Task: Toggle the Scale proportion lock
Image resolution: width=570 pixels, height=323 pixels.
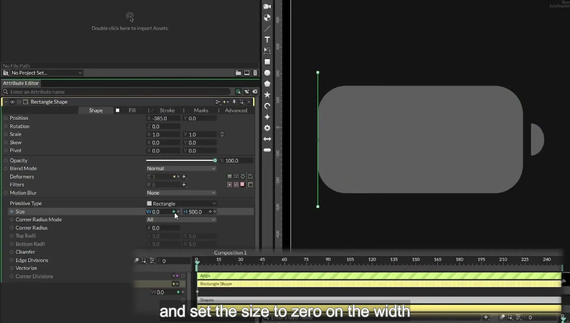Action: pyautogui.click(x=222, y=134)
